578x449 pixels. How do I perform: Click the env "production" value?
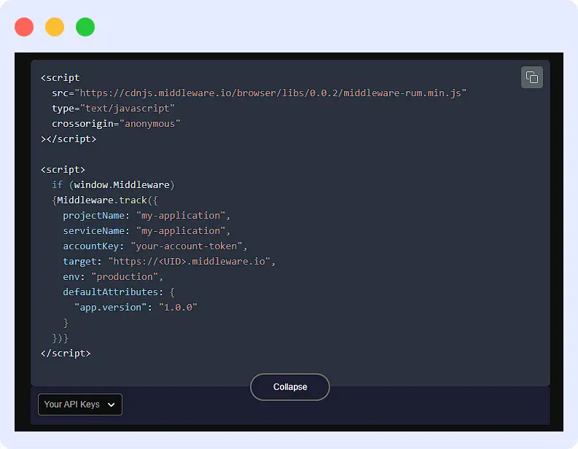click(x=125, y=276)
